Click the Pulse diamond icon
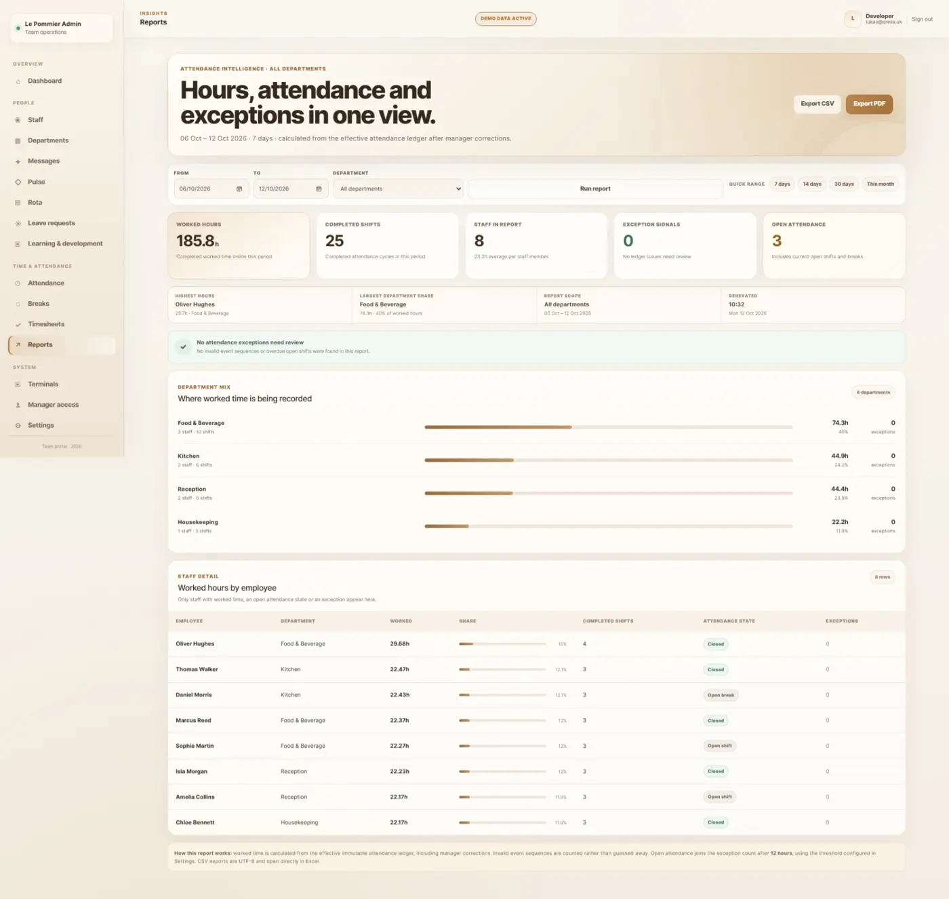 tap(18, 182)
